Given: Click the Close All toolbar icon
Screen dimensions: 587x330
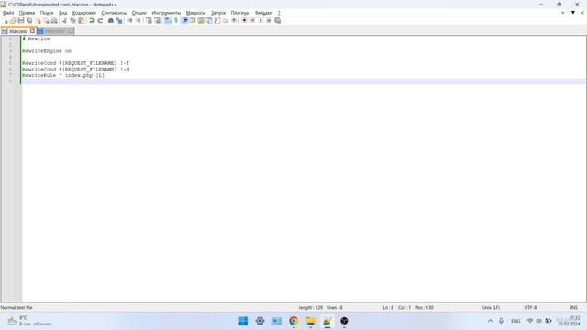Looking at the screenshot, I should pos(46,20).
